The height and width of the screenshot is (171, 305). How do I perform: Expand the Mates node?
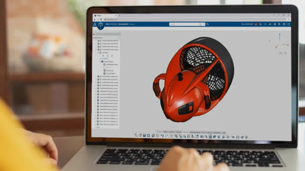(95, 127)
